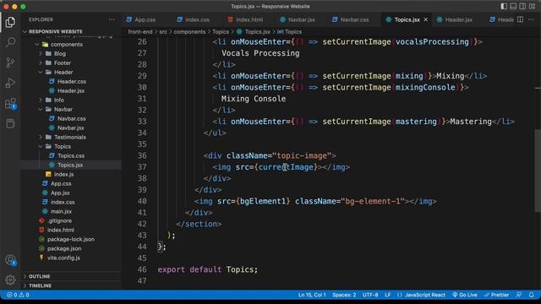
Task: Click the feedback icon in status bar
Action: point(518,295)
